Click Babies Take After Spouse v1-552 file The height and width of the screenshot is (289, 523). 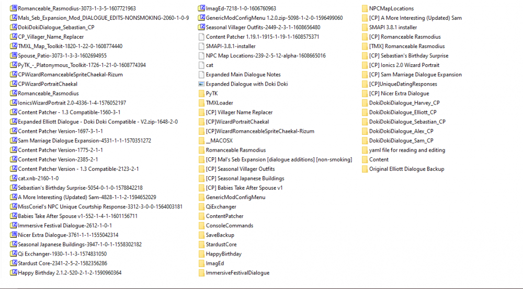(78, 216)
